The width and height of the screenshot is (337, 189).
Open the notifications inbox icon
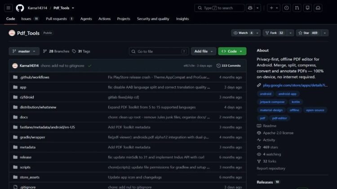tap(318, 8)
